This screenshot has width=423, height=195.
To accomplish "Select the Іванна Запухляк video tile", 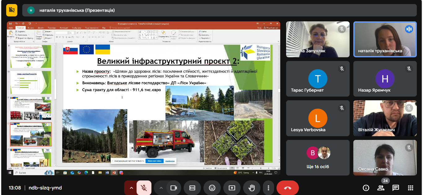I will coord(318,39).
